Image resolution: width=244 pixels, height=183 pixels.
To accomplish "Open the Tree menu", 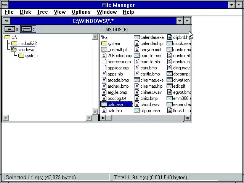I will click(x=42, y=12).
